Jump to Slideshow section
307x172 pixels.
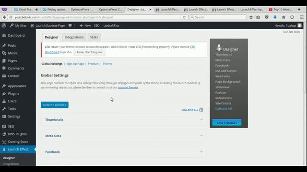point(222,87)
